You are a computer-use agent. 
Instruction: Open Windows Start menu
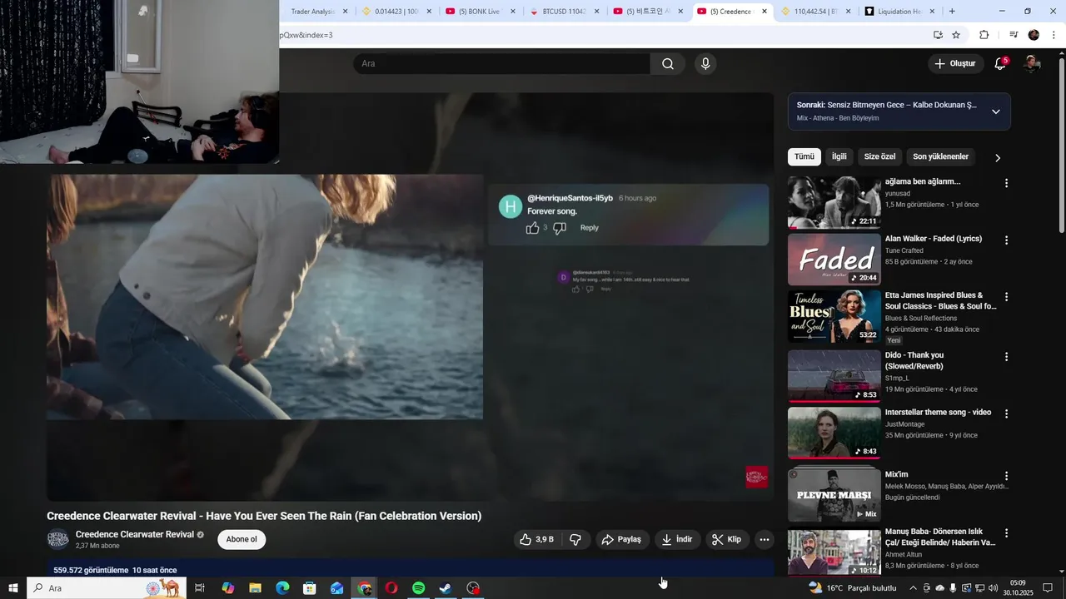point(13,588)
